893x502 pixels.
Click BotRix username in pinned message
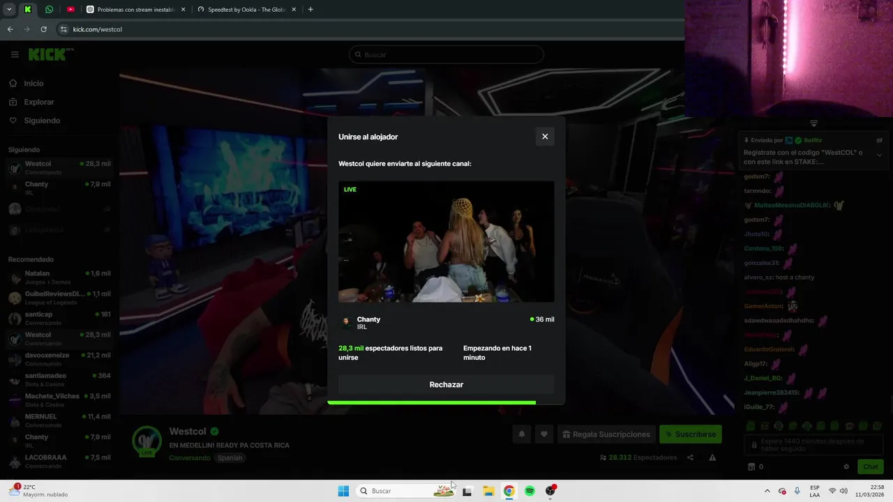pos(813,140)
